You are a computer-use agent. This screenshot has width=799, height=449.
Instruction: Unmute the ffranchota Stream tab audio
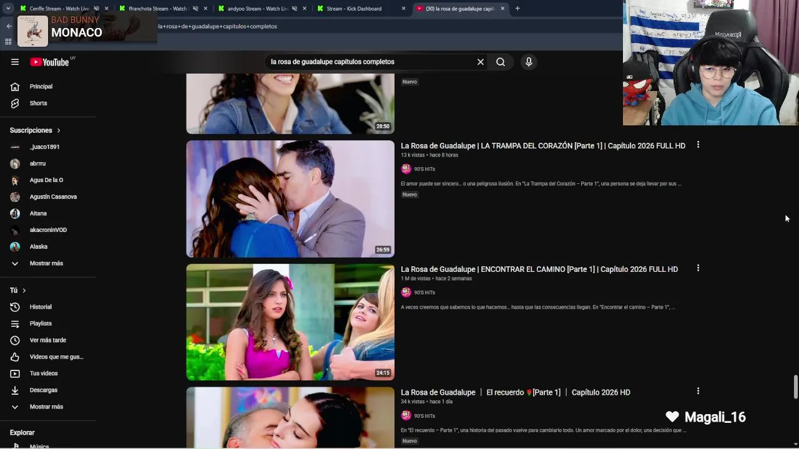tap(195, 9)
